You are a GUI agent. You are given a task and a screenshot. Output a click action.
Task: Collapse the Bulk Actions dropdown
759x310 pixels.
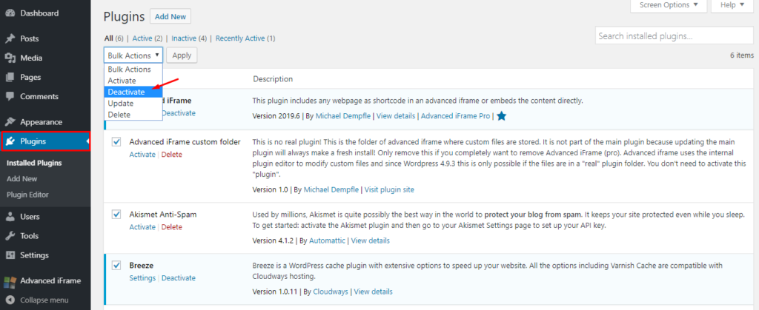tap(133, 55)
